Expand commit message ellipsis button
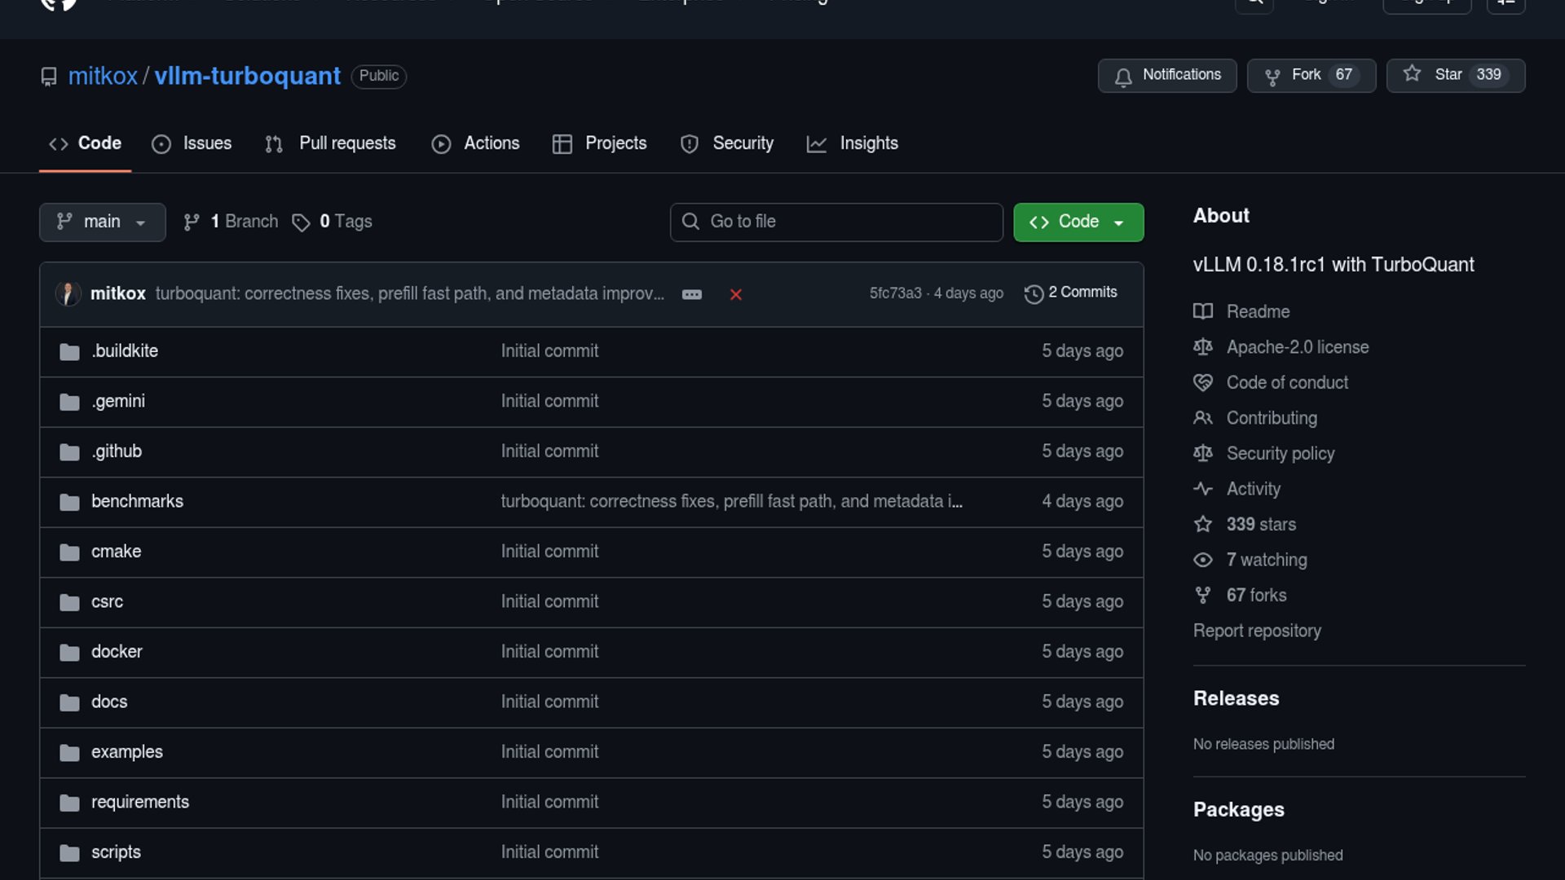This screenshot has width=1565, height=880. (x=691, y=294)
